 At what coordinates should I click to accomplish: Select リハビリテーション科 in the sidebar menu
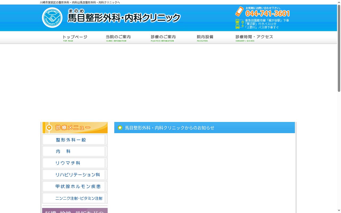(x=75, y=175)
